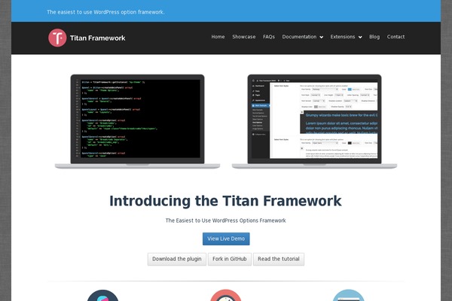Click the red circular clock feature icon

coord(226,296)
